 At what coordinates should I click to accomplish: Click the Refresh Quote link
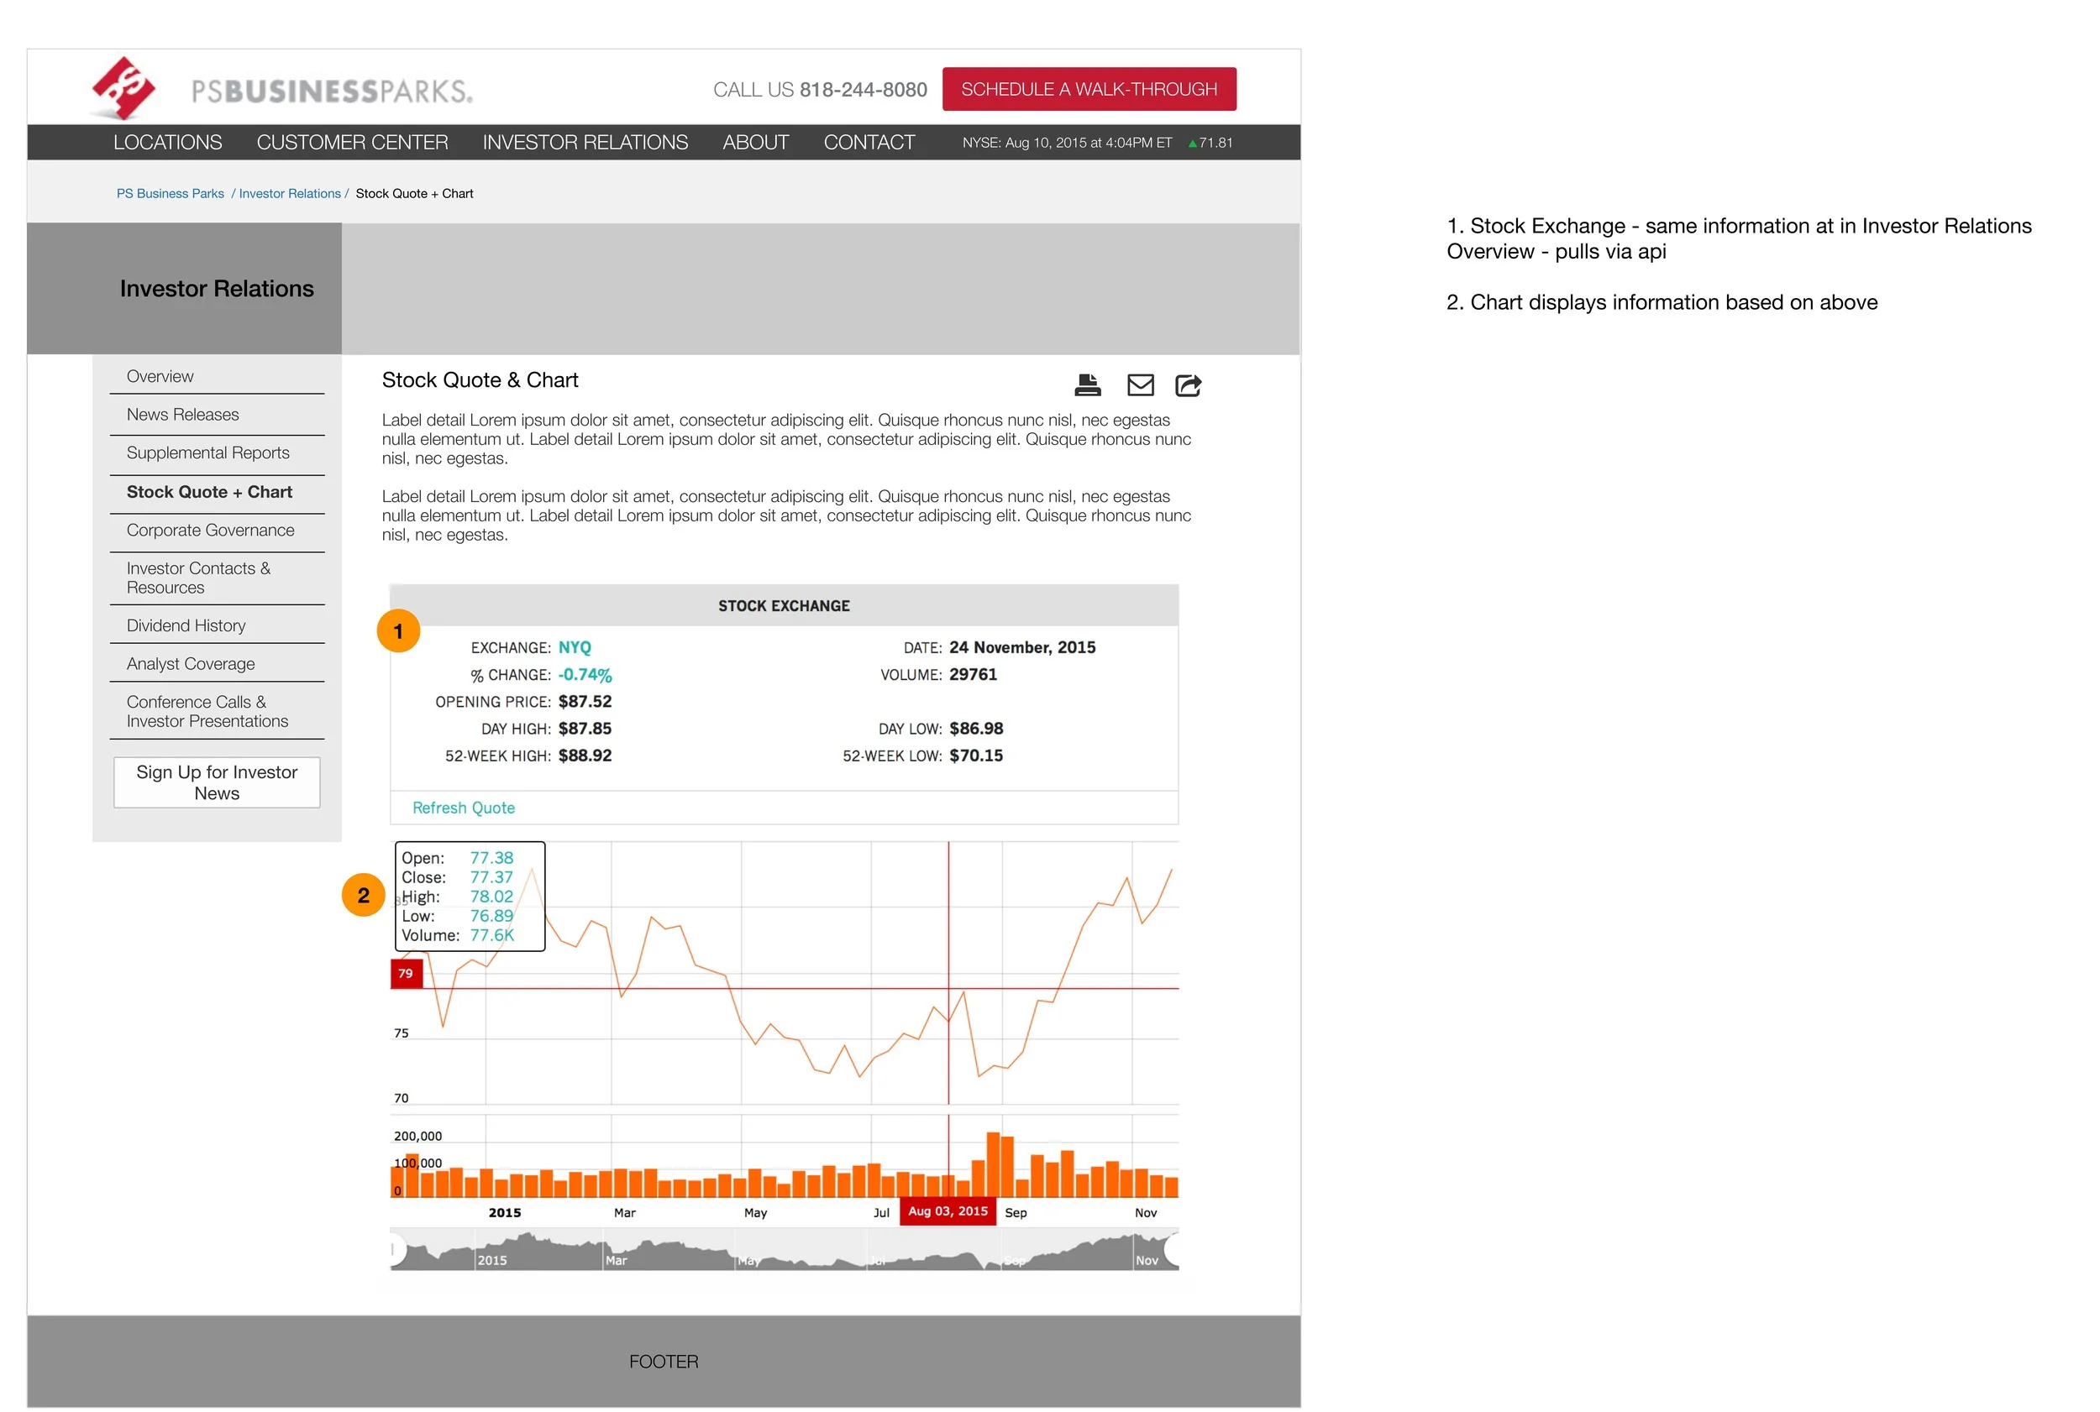coord(463,808)
